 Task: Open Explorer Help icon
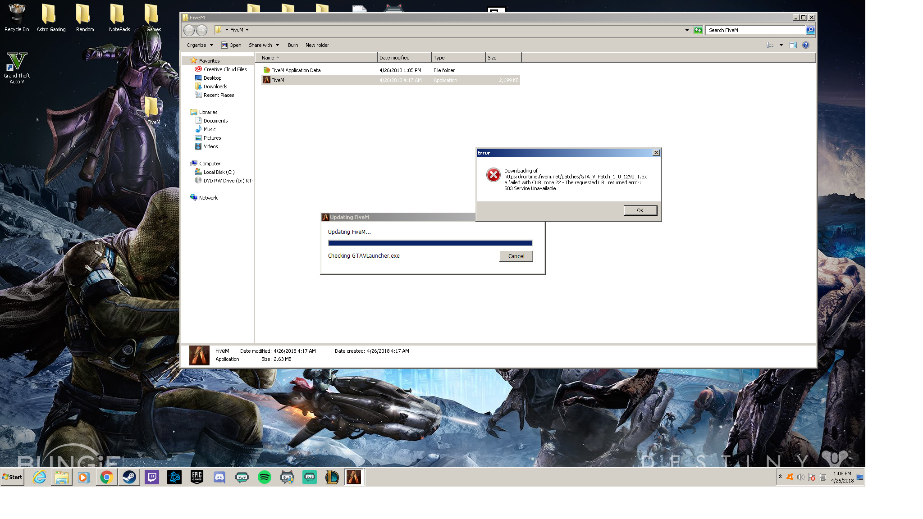click(806, 45)
